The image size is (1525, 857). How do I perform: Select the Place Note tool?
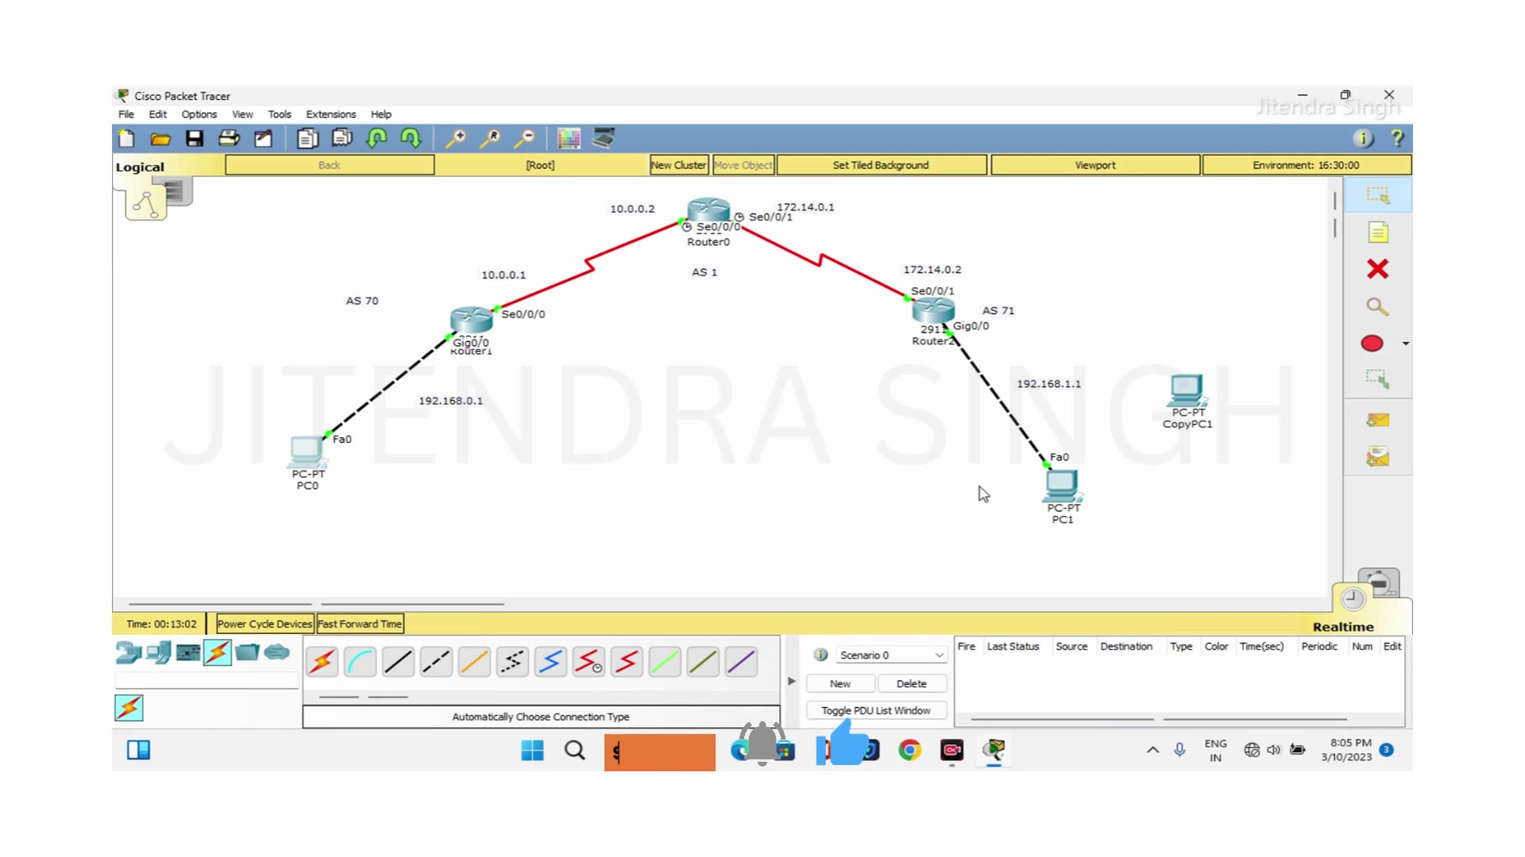tap(1379, 232)
